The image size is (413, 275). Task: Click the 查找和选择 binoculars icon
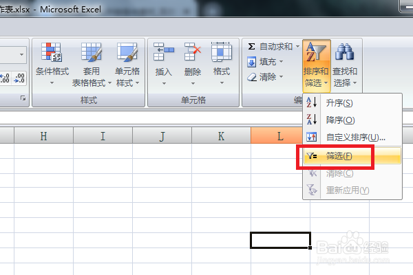[344, 52]
